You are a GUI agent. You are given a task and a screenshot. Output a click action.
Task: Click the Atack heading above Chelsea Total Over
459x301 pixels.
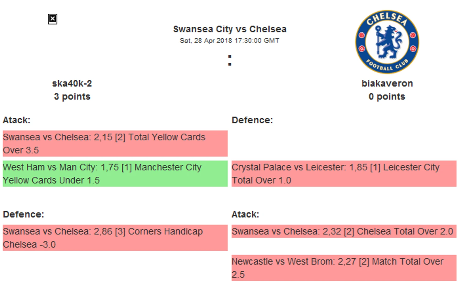coord(245,214)
